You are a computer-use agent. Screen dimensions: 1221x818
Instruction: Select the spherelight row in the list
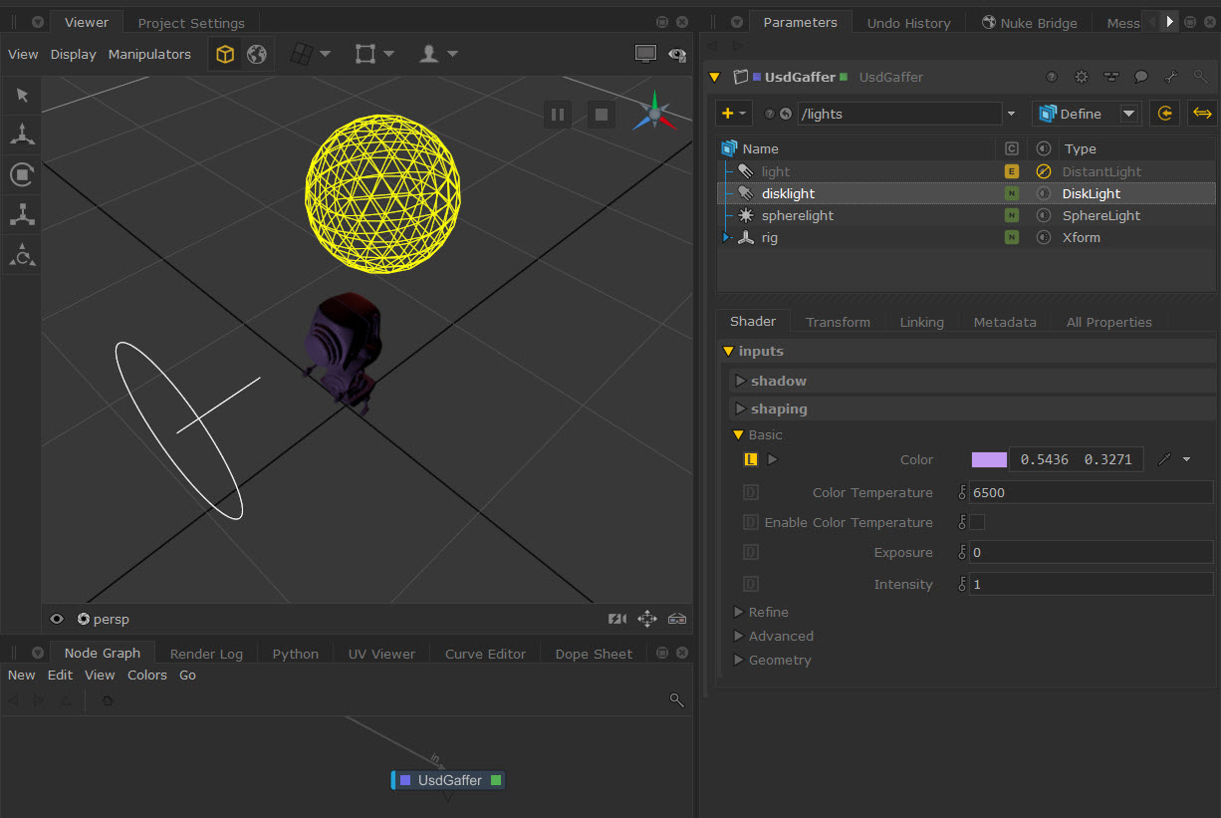(x=797, y=215)
